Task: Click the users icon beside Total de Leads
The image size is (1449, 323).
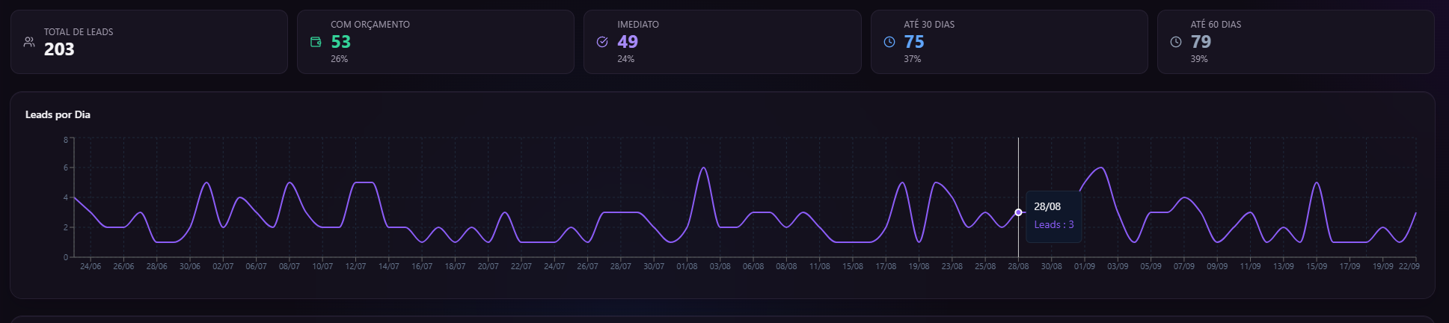Action: tap(29, 42)
